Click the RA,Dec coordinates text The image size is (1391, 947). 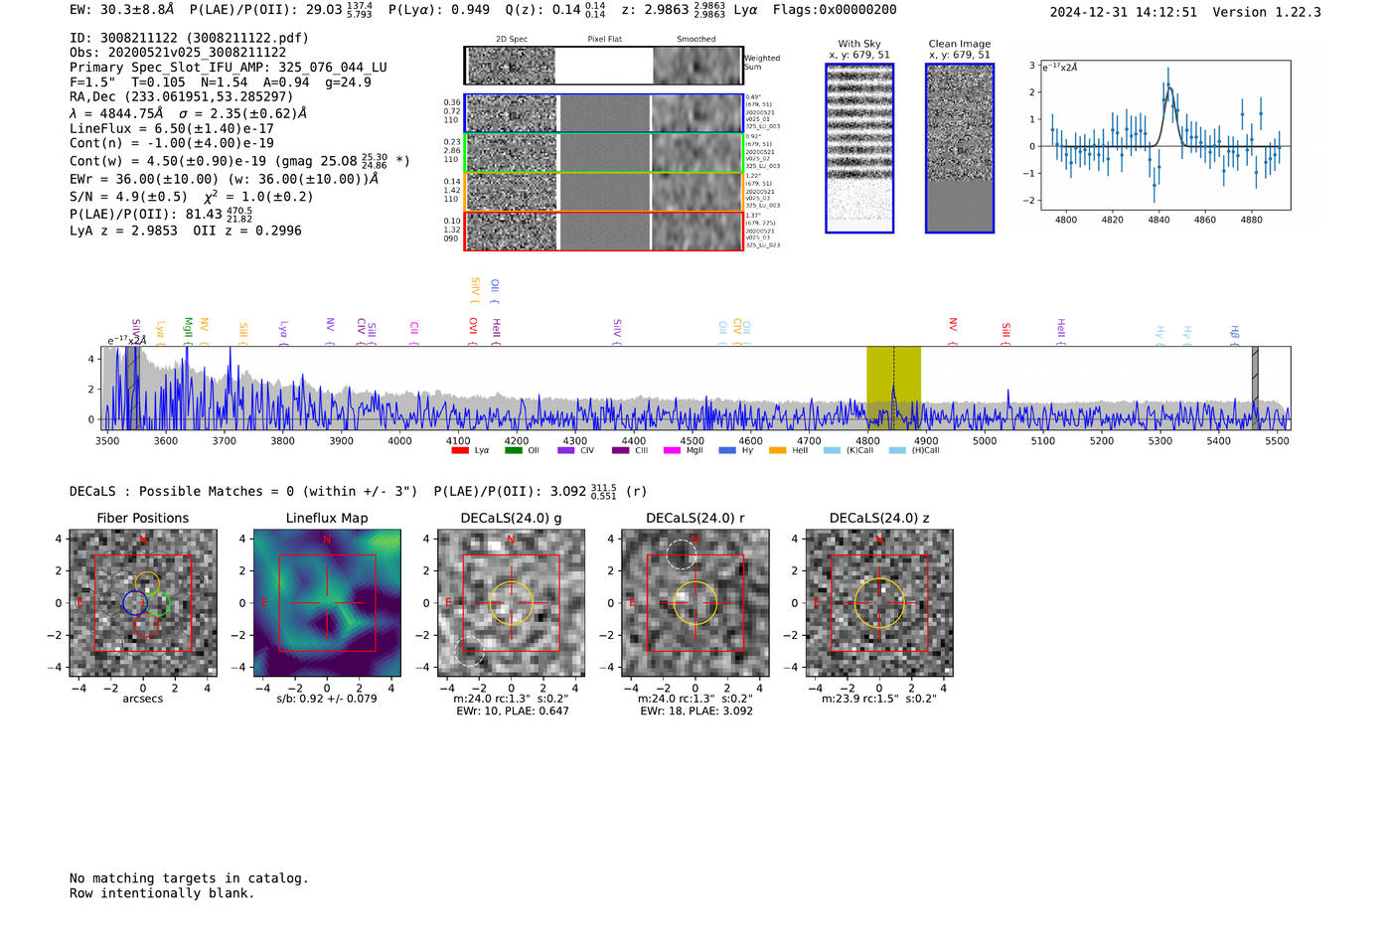tap(181, 96)
